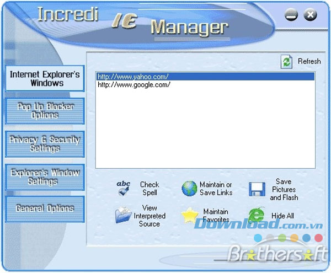331x273 pixels.
Task: Go to General Options tab
Action: point(45,209)
